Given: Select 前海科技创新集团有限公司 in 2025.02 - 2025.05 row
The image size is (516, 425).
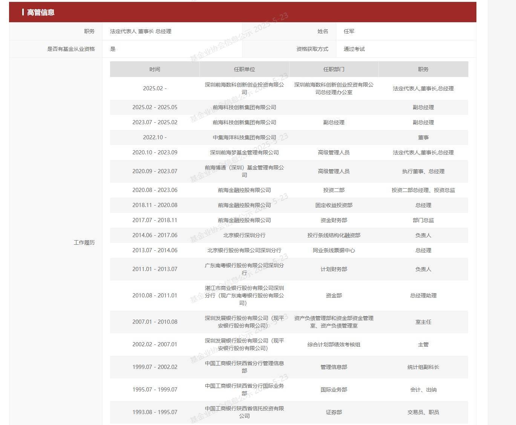Looking at the screenshot, I should 244,107.
